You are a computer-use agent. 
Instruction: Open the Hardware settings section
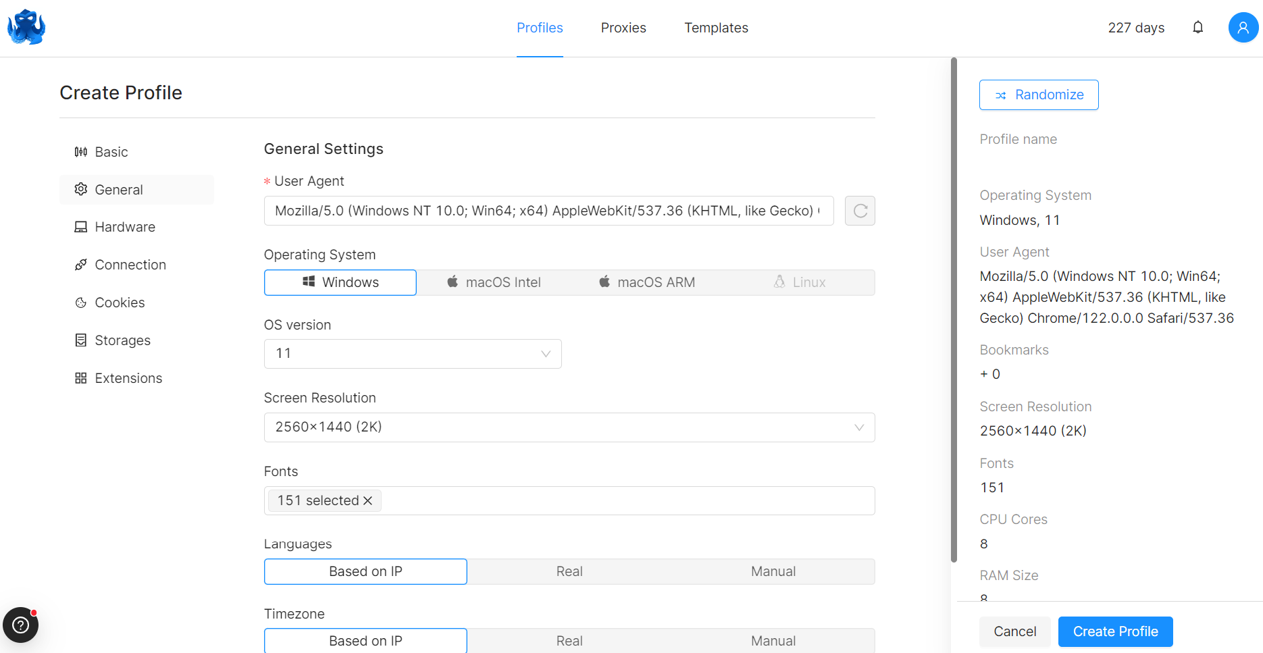point(125,227)
